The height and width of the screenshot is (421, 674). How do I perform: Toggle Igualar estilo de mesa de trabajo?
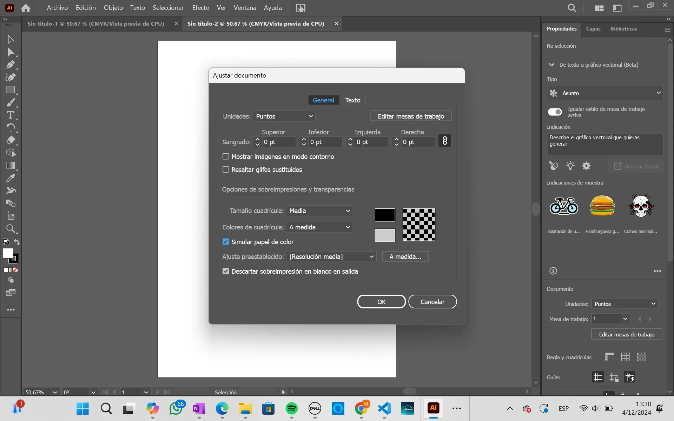pos(555,112)
